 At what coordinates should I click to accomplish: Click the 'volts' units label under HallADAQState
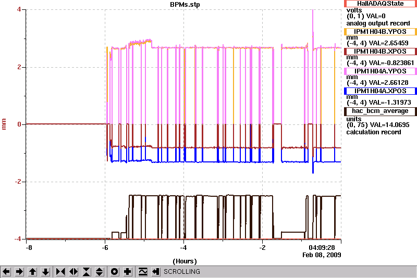click(354, 10)
